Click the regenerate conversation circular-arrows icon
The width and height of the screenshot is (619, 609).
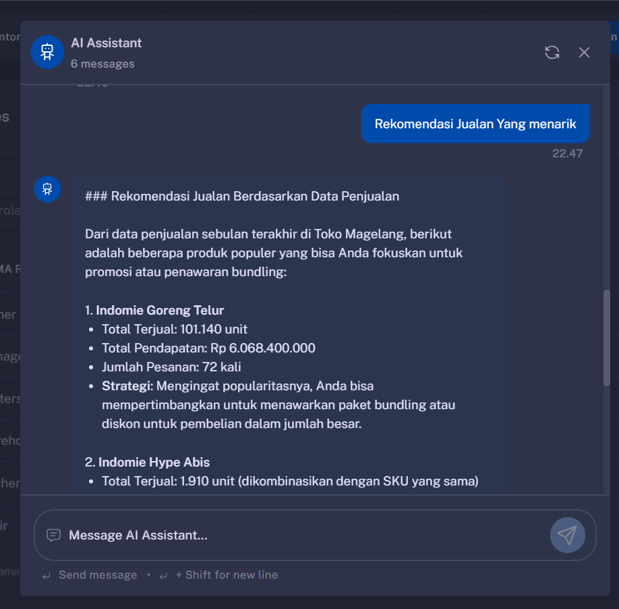[552, 52]
